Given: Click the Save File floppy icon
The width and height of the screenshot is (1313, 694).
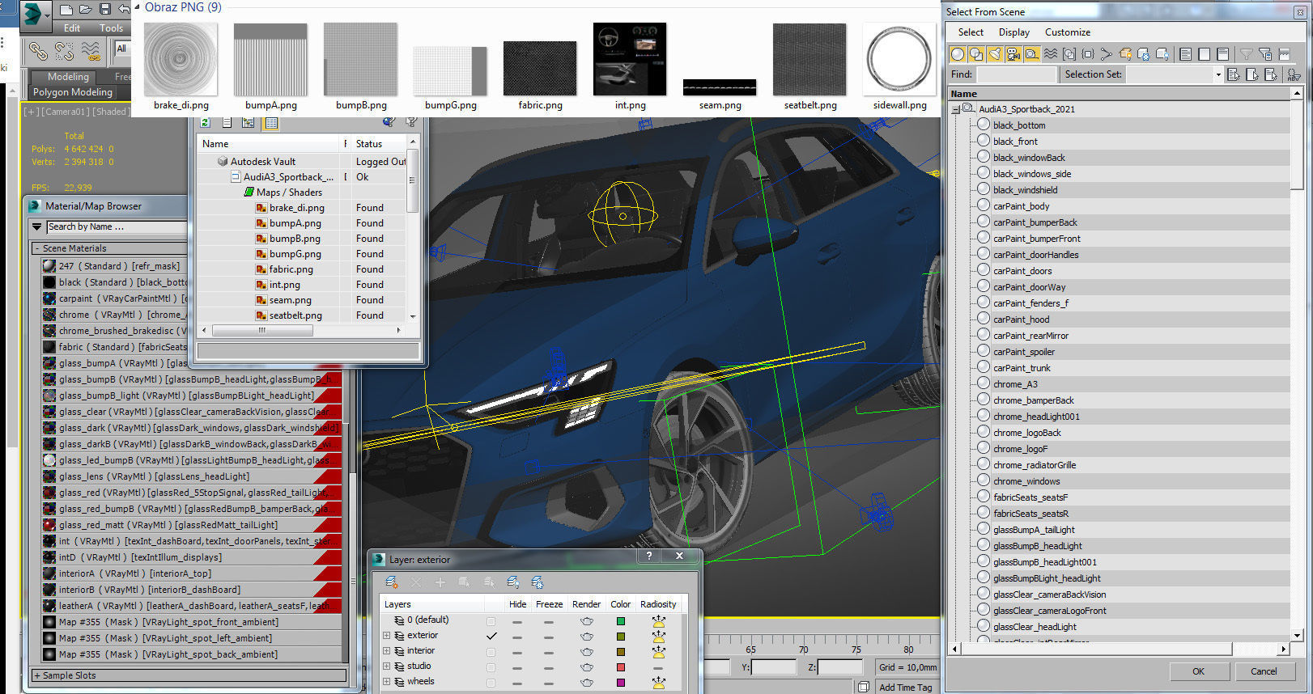Looking at the screenshot, I should [105, 10].
